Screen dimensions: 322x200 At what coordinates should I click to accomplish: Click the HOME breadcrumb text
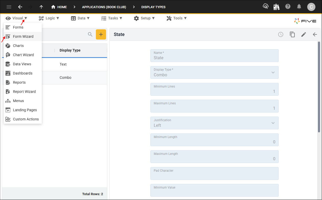[62, 7]
